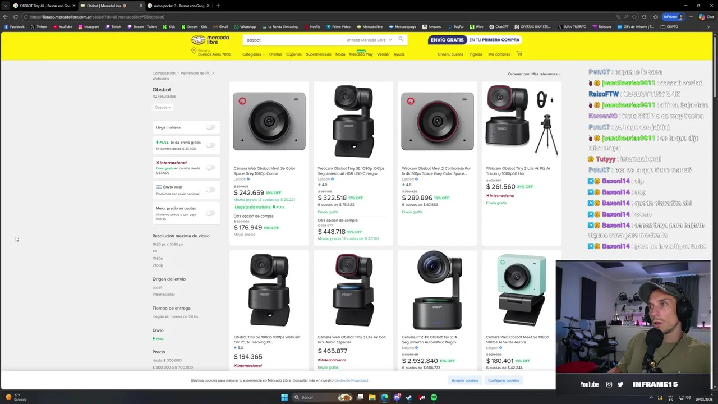
Task: Toggle Mejor precio en cuotas filter
Action: (x=210, y=213)
